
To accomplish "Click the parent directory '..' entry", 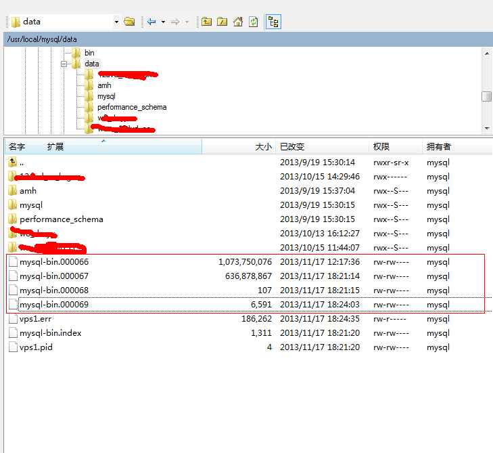I will (22, 163).
